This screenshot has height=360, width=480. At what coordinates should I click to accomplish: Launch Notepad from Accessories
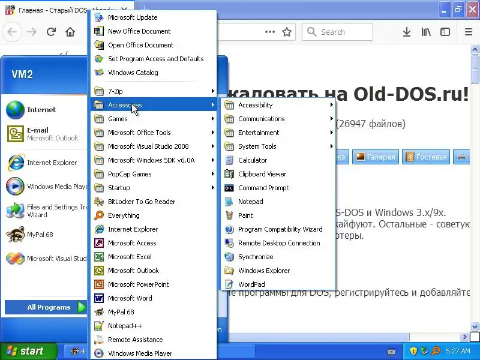[278, 202]
